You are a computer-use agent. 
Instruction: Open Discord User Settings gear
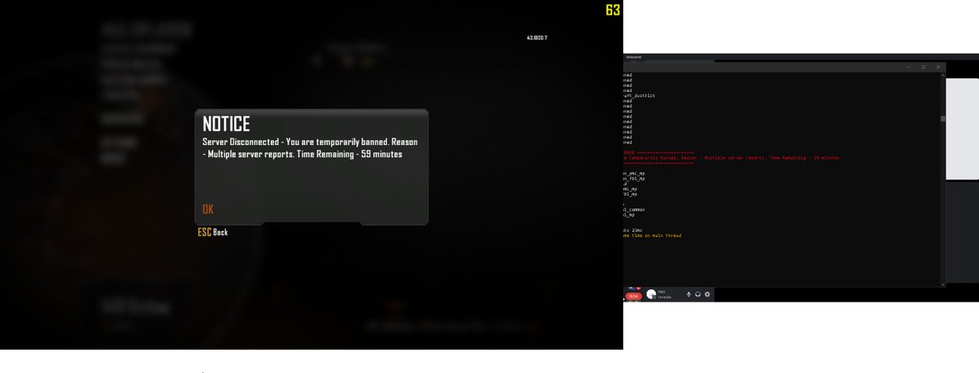click(707, 294)
